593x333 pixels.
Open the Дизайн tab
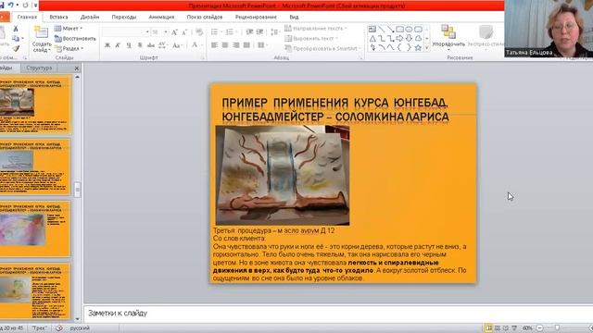pyautogui.click(x=90, y=17)
